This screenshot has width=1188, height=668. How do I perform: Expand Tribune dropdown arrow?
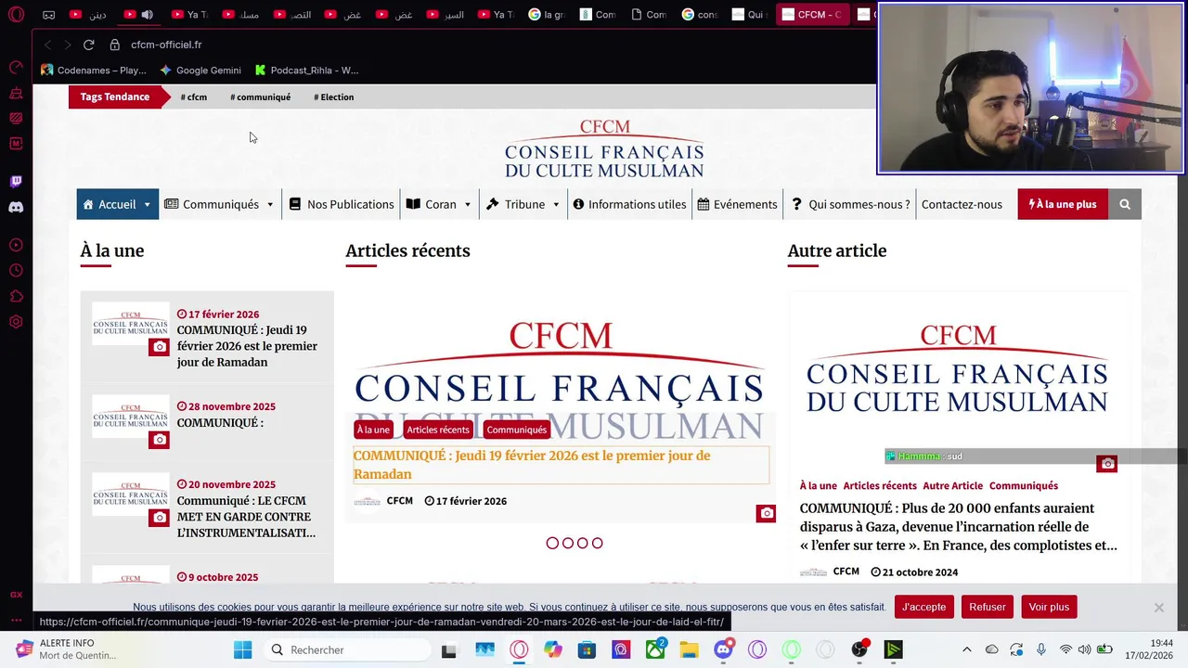coord(556,204)
